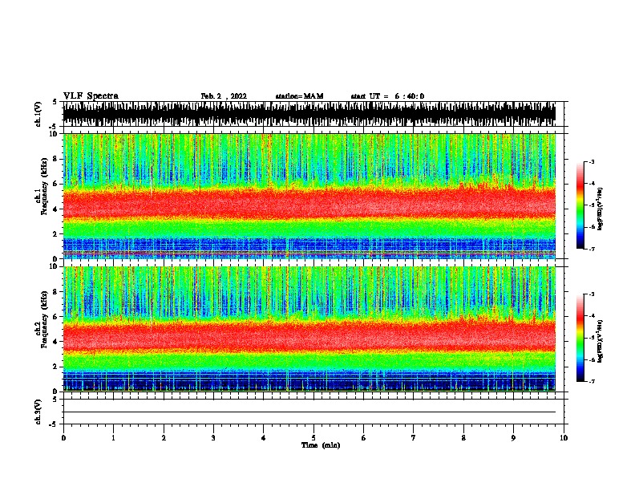Click the "station=MAM" header label
635x491 pixels.
[x=299, y=96]
